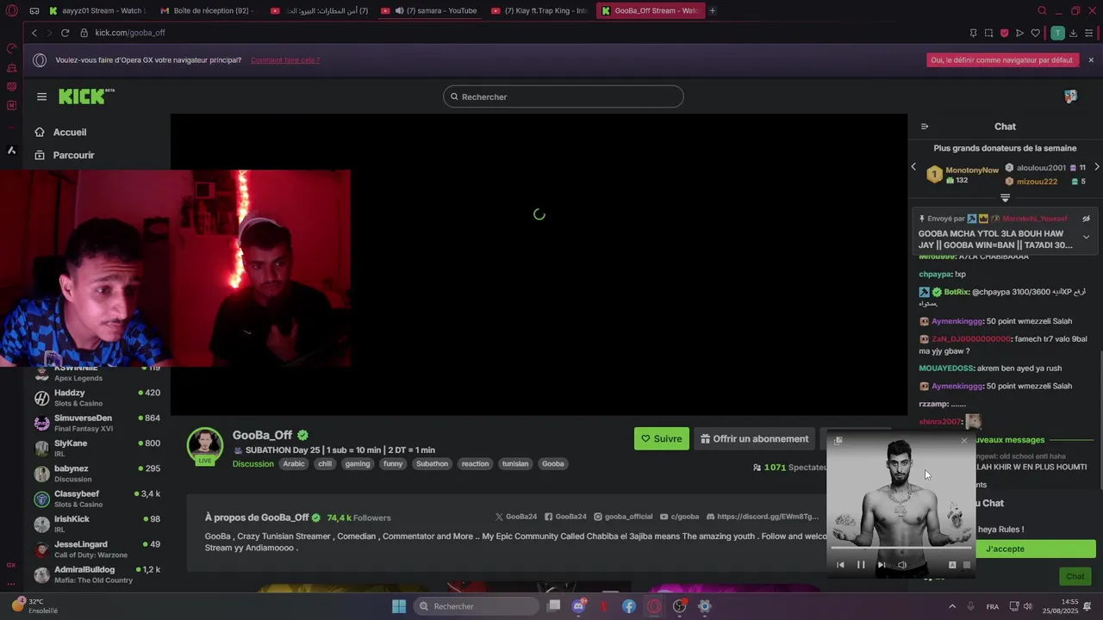Skip to next track in mini player
Image resolution: width=1103 pixels, height=620 pixels.
882,565
